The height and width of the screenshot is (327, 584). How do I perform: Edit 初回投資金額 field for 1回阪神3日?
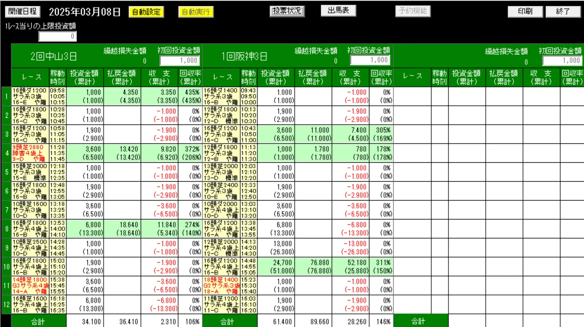tap(371, 60)
